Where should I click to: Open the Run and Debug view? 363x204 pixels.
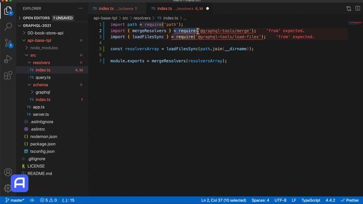coord(8,59)
